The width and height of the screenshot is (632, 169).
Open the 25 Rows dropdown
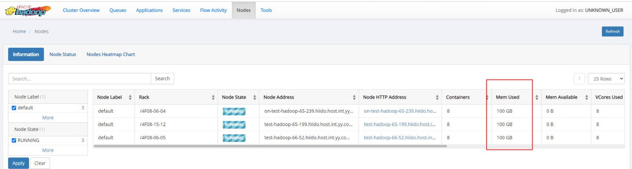pos(606,79)
